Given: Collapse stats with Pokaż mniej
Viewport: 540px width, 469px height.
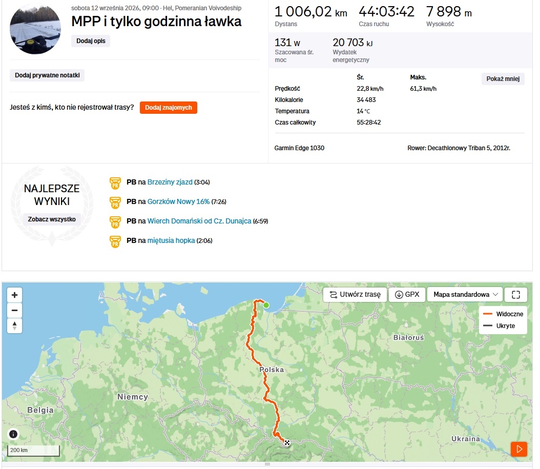Looking at the screenshot, I should [x=503, y=79].
